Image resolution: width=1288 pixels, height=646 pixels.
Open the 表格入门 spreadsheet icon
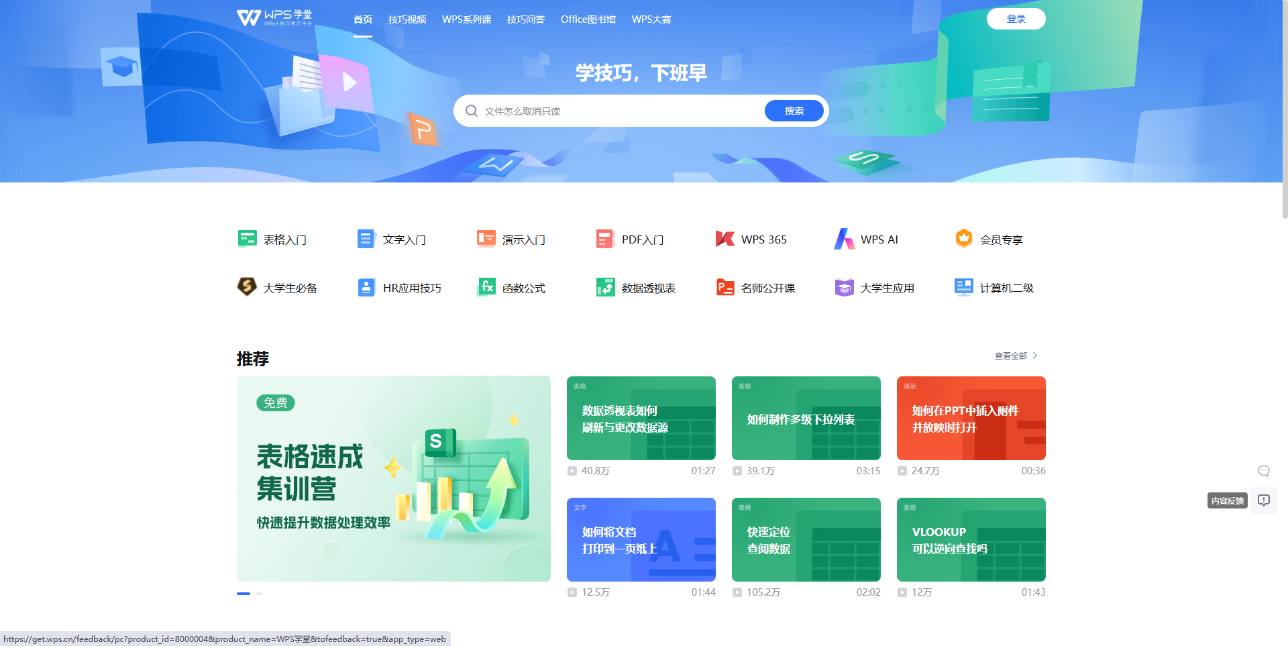(x=248, y=239)
